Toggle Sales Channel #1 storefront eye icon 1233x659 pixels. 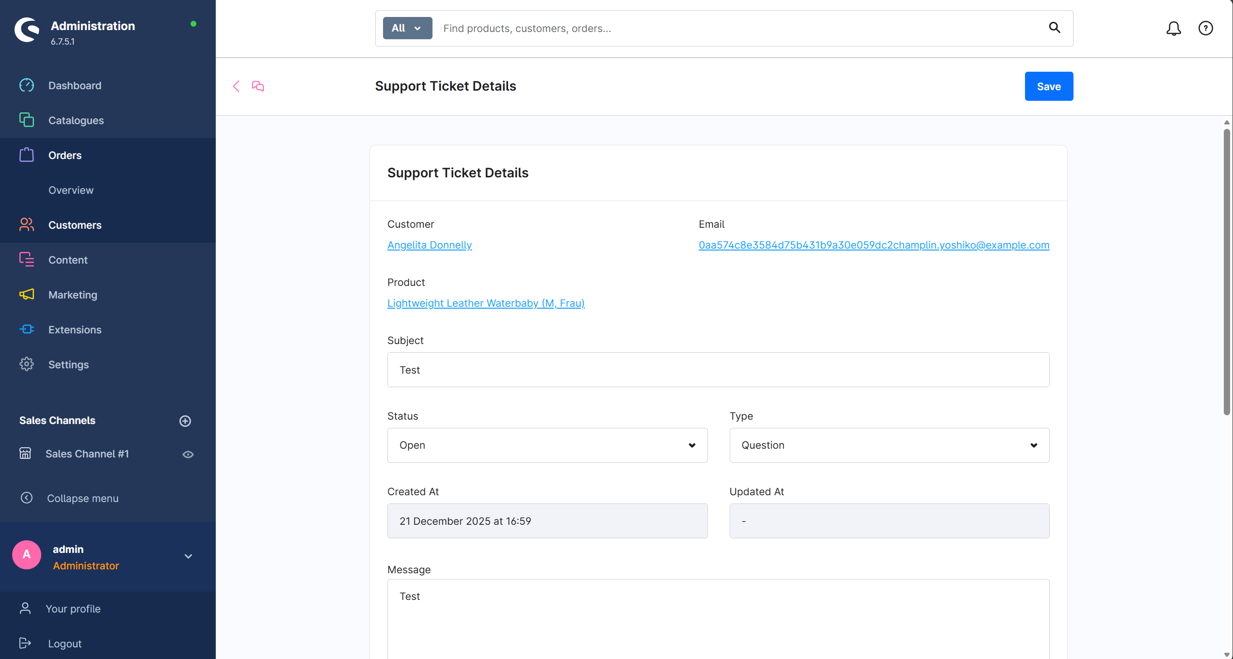188,455
